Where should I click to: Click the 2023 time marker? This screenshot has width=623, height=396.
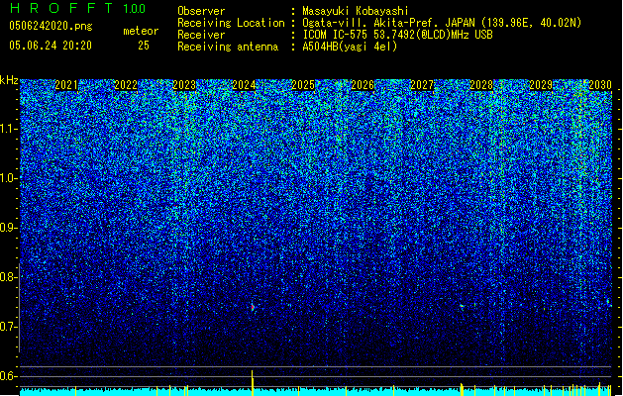point(184,85)
